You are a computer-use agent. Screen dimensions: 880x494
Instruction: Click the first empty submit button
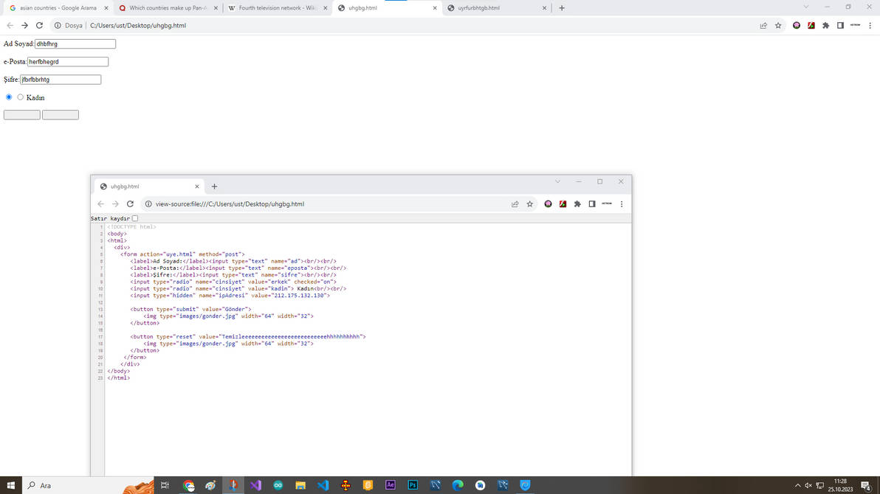[x=22, y=115]
